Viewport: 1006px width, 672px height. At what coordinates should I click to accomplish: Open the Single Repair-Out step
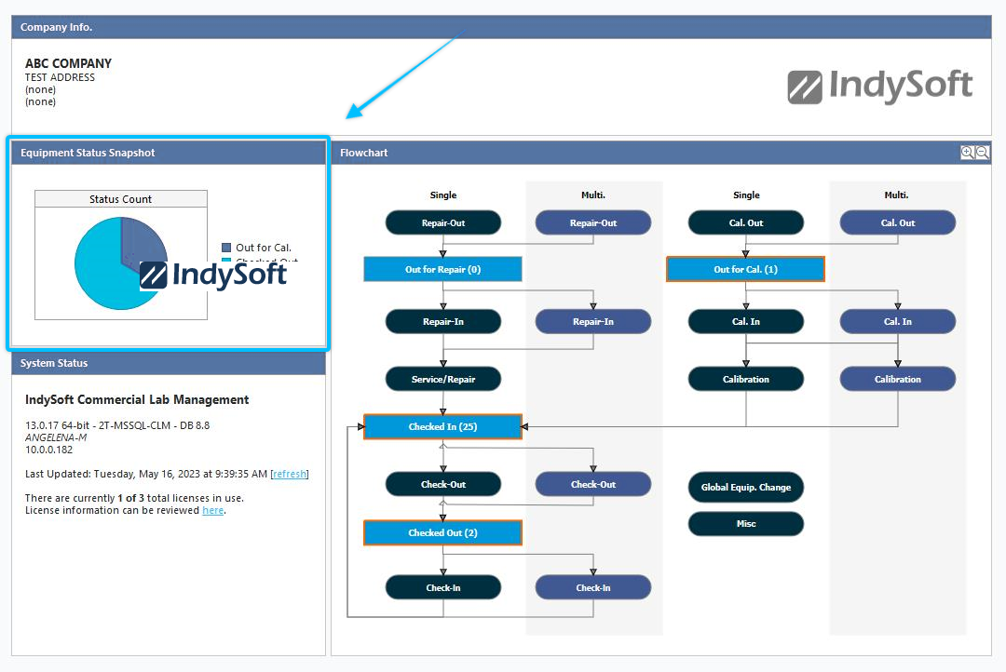(443, 222)
